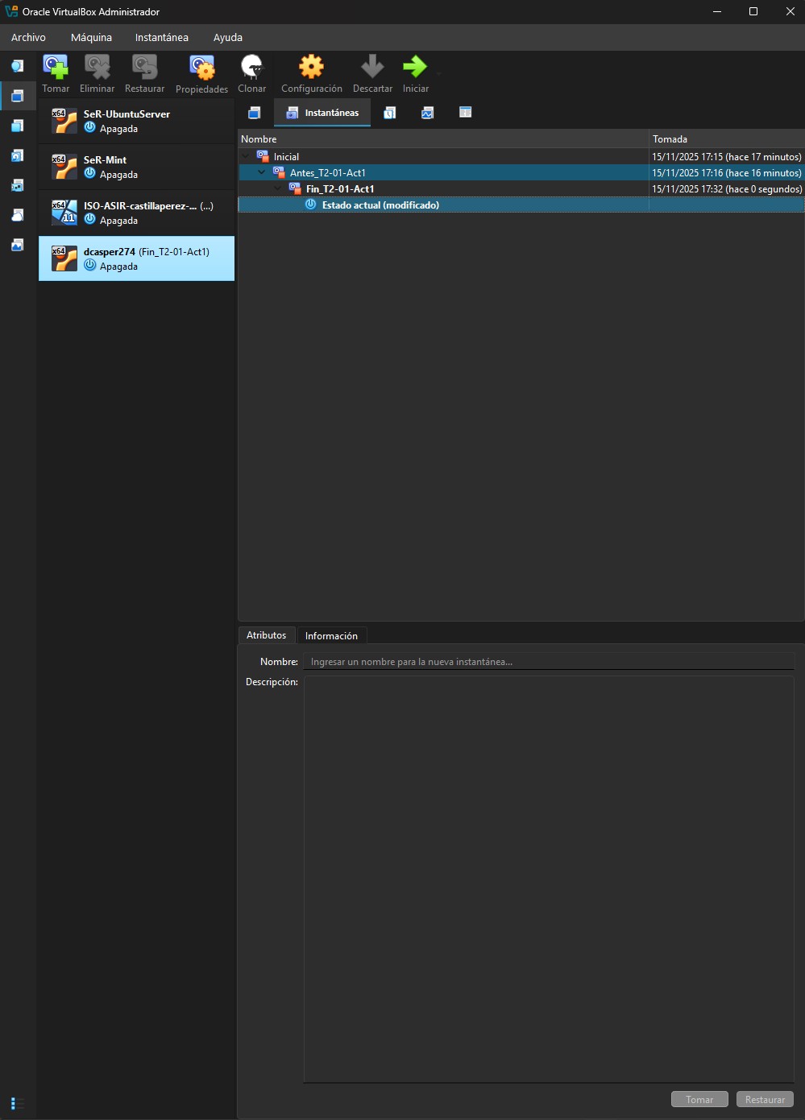Switch to the Información tab
805x1120 pixels.
(x=331, y=636)
